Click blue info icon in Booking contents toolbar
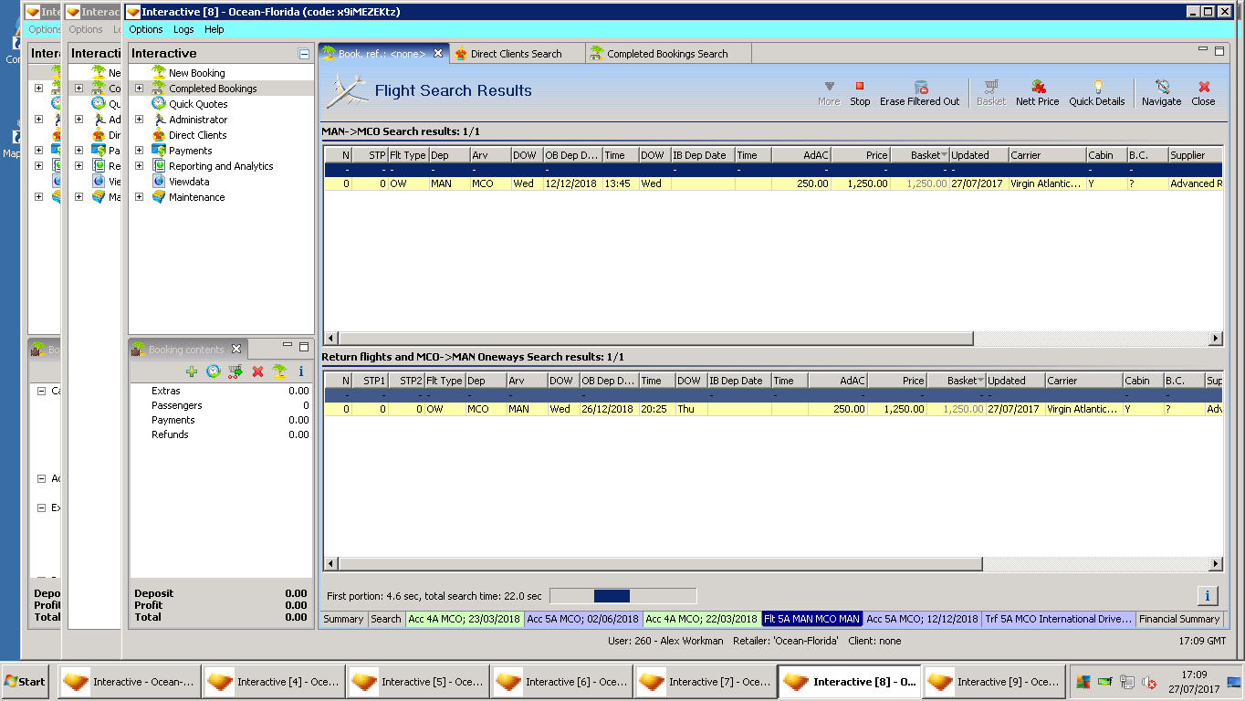 tap(301, 371)
